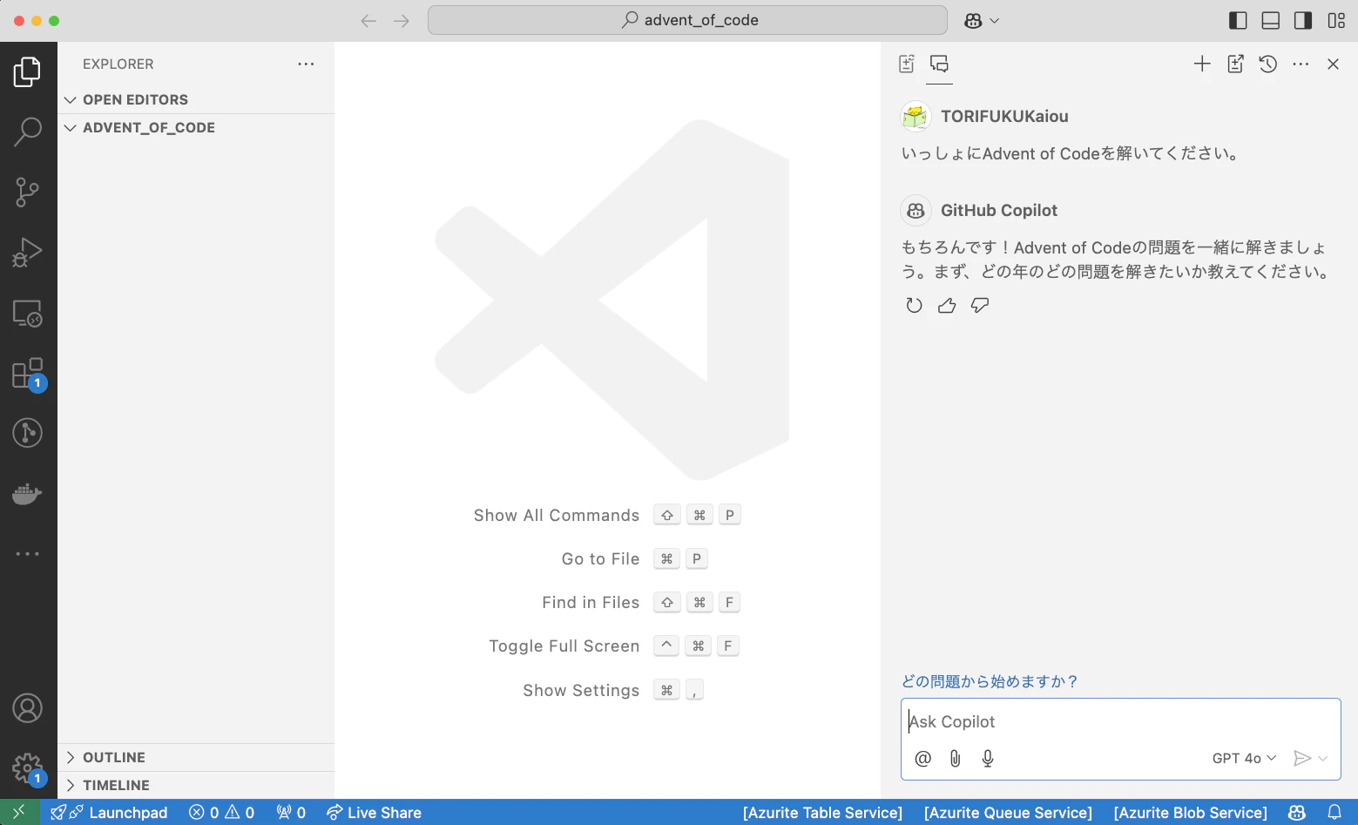Open the Docker view

tap(28, 494)
